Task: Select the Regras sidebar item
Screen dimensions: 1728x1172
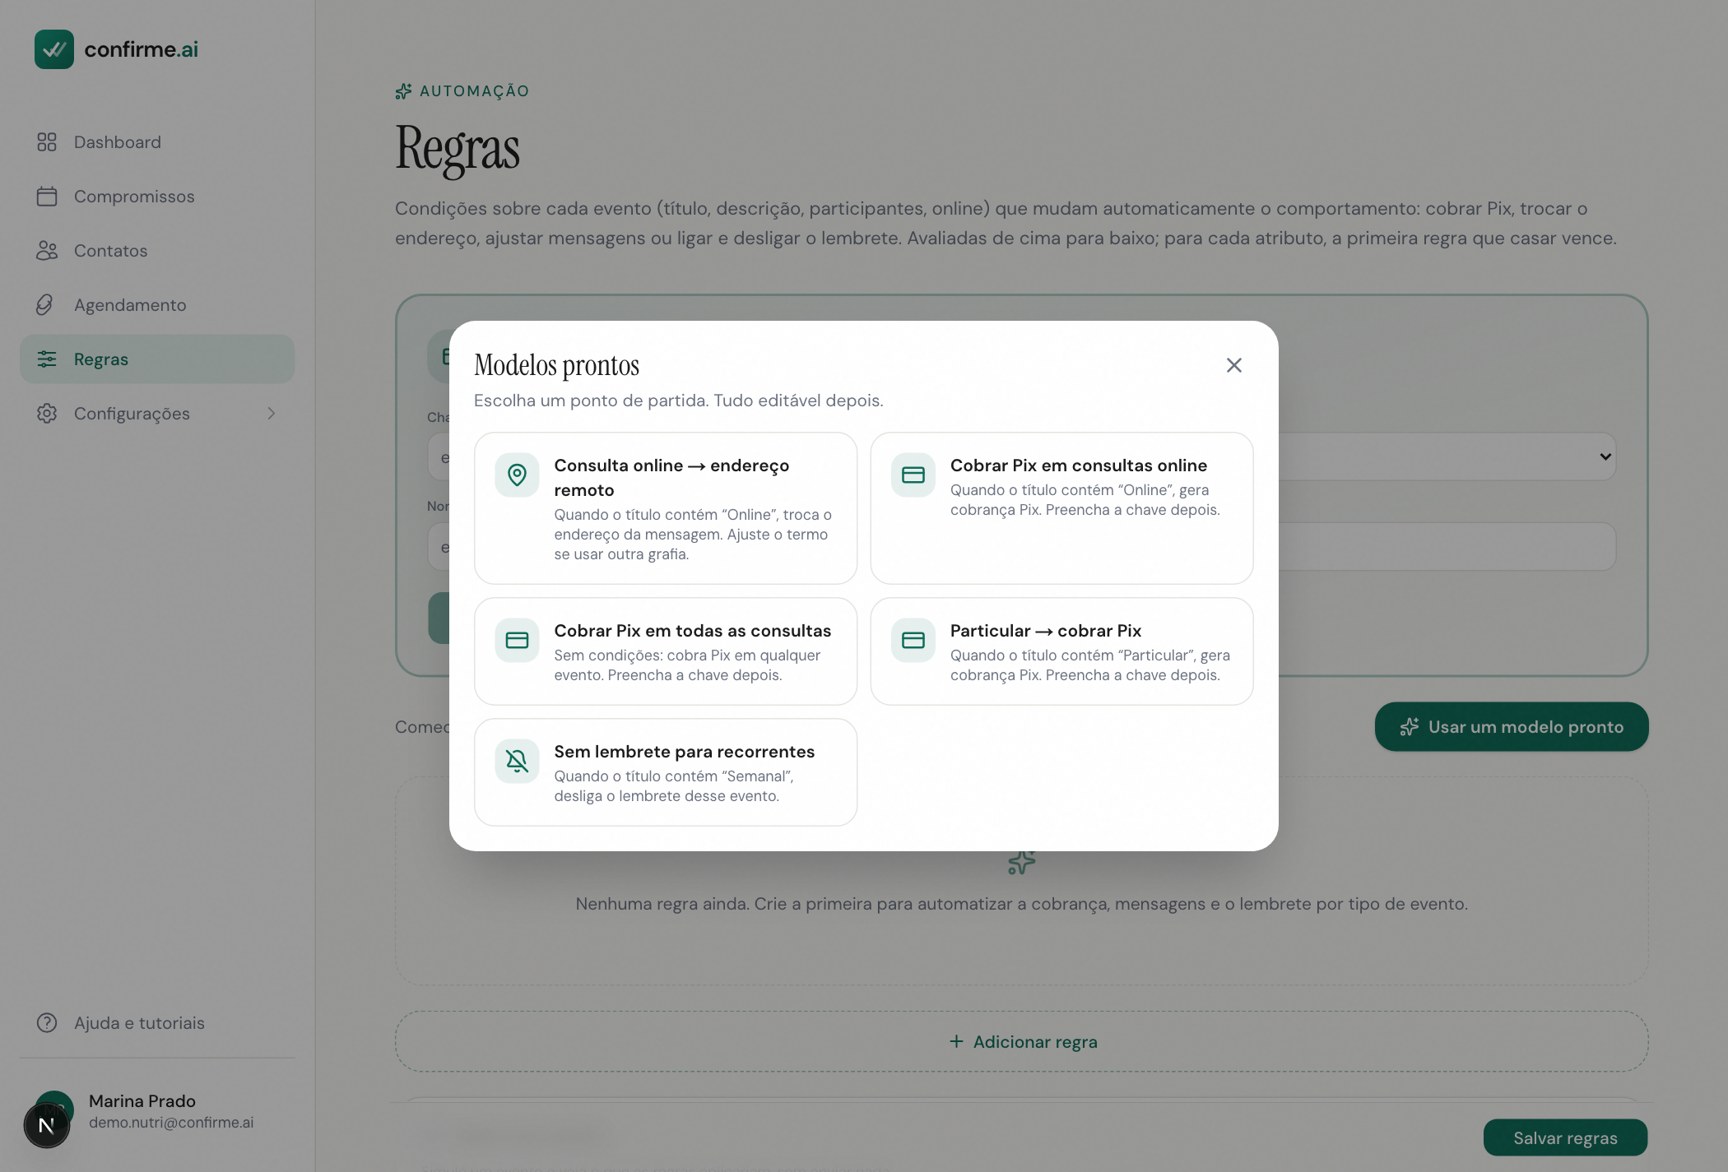Action: [x=157, y=359]
